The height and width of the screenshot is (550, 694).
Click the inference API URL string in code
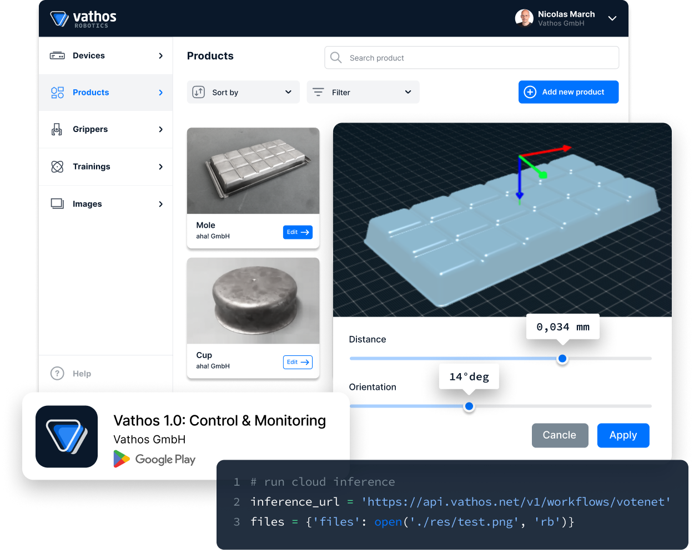pos(516,502)
